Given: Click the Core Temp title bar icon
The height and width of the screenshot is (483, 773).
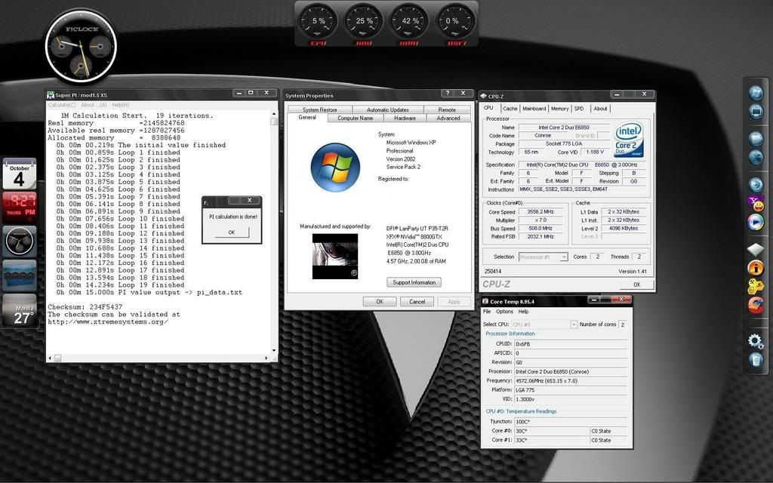Looking at the screenshot, I should pyautogui.click(x=485, y=301).
